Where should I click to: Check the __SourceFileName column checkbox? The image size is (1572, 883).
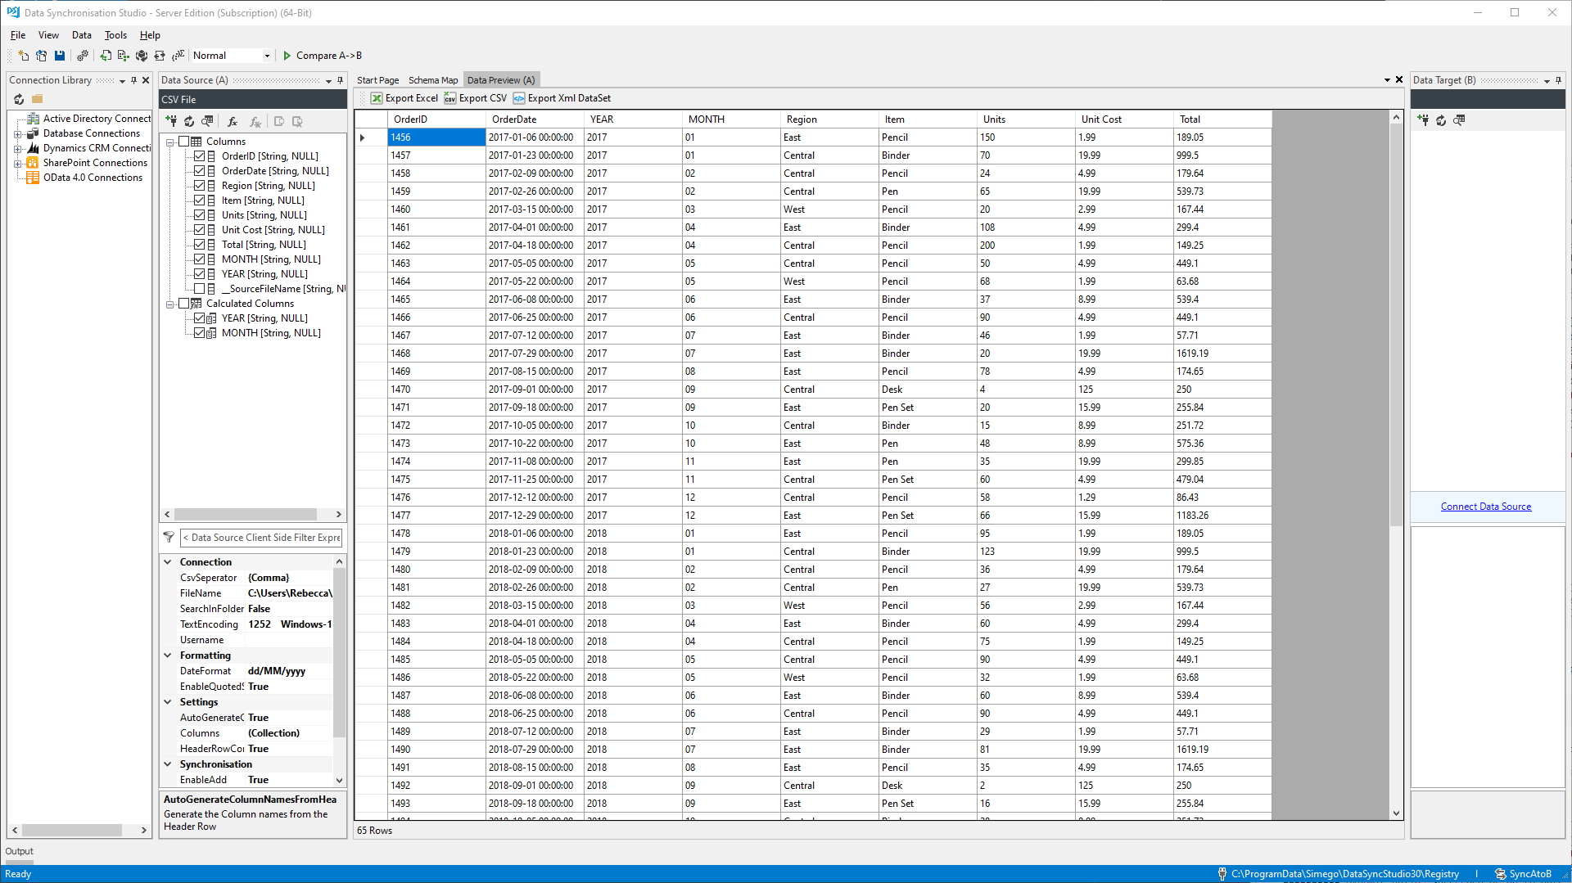[x=199, y=289]
